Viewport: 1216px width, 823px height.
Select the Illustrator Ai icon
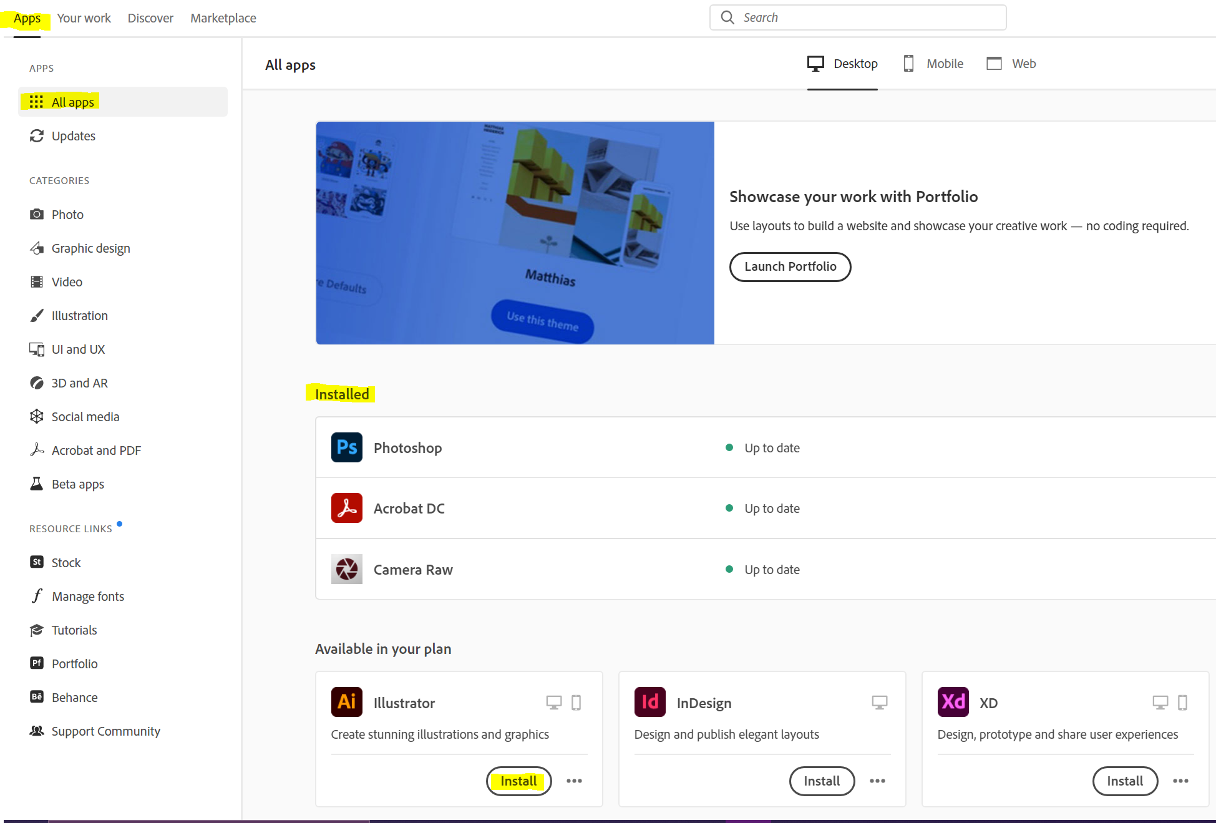[x=346, y=702]
